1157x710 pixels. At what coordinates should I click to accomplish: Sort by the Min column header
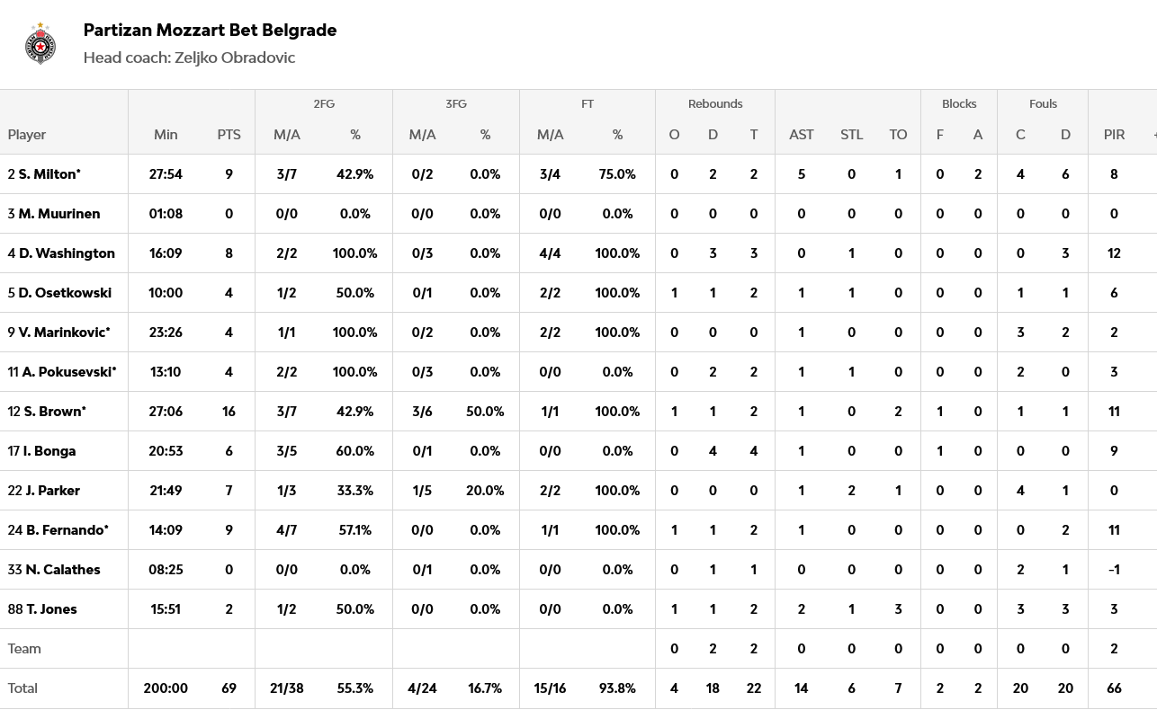(166, 135)
